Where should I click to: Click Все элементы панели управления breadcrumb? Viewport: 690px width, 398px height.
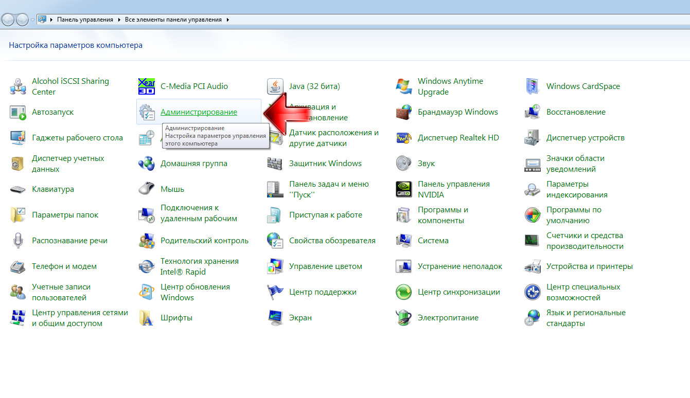(173, 20)
